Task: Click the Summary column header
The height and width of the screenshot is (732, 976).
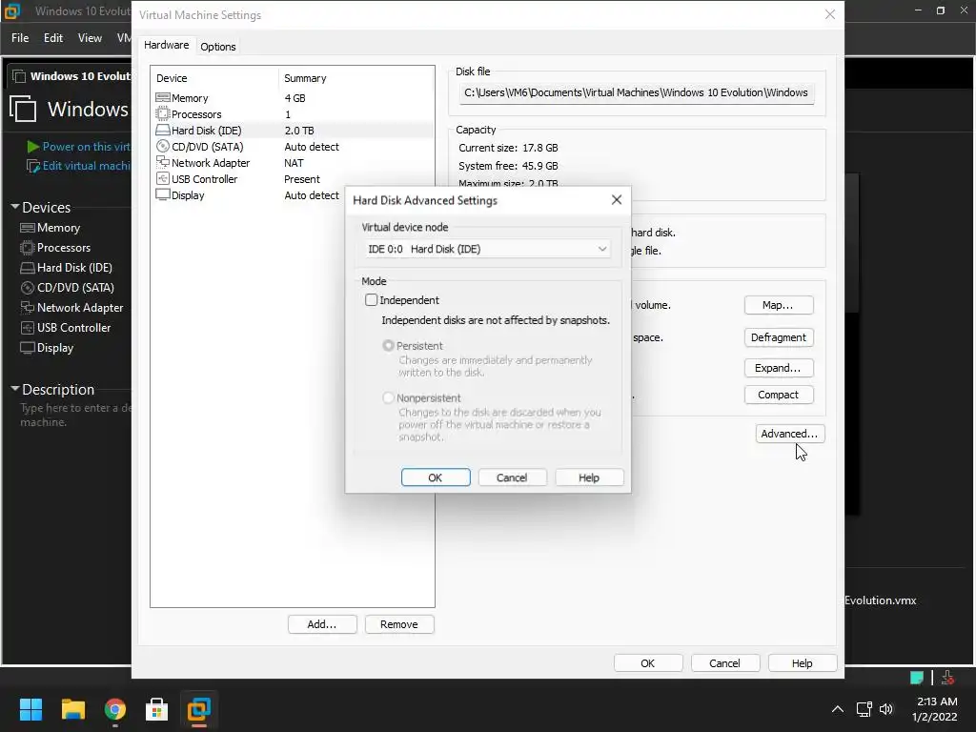Action: (x=356, y=78)
